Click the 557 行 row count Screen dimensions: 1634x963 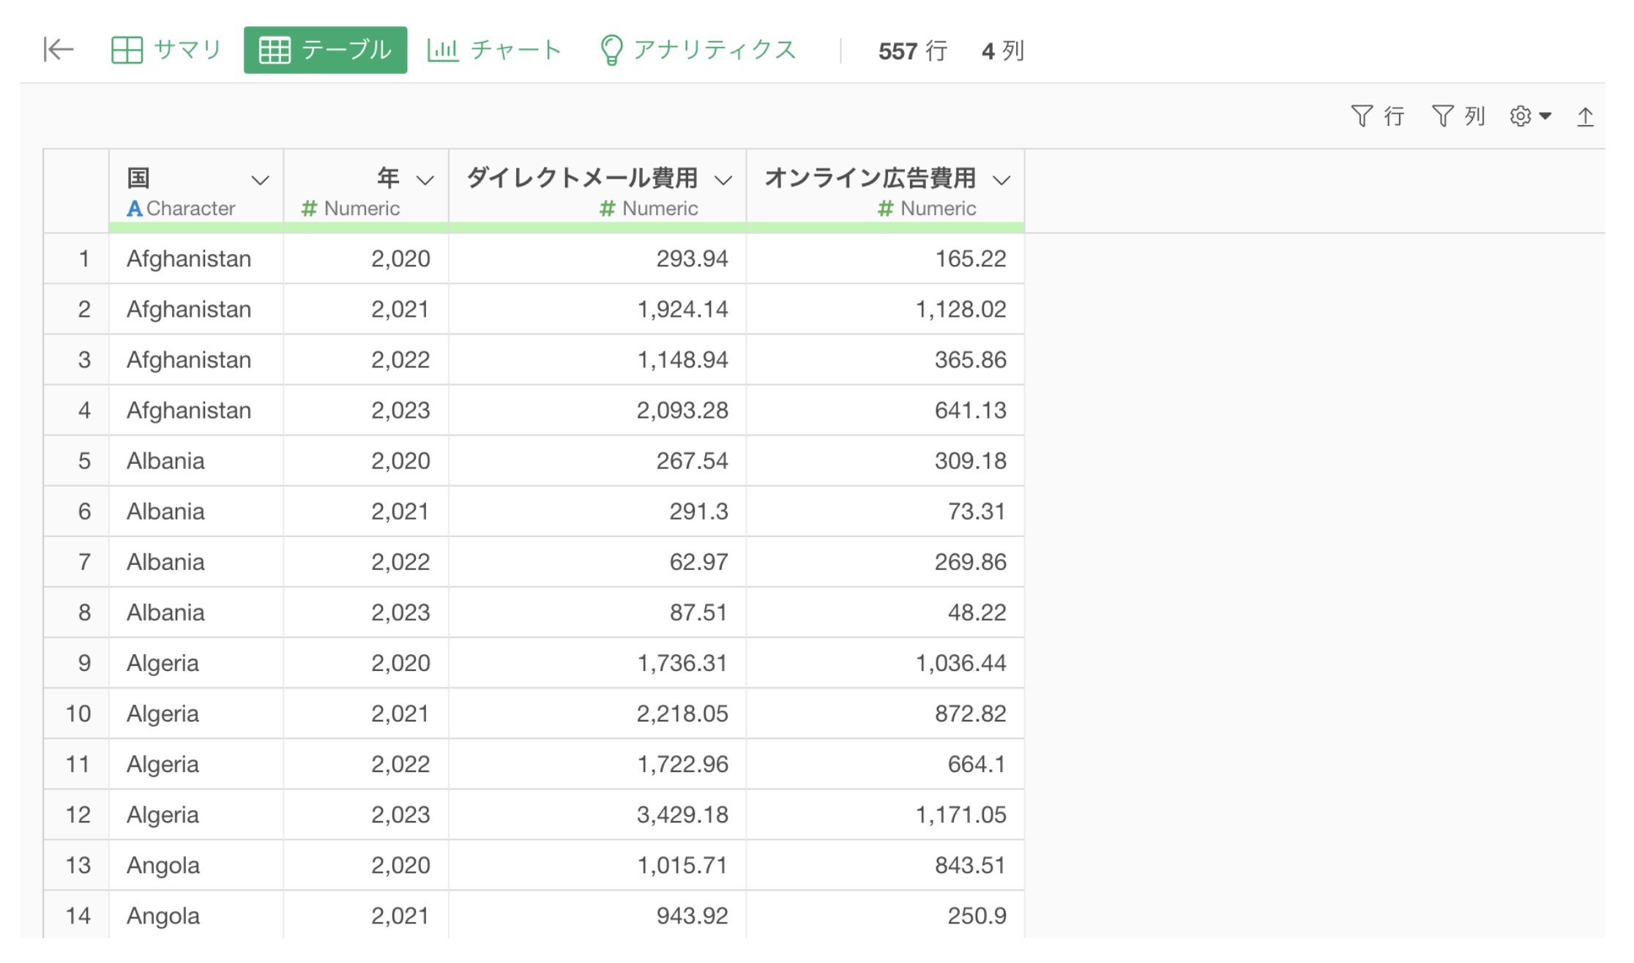pyautogui.click(x=913, y=50)
